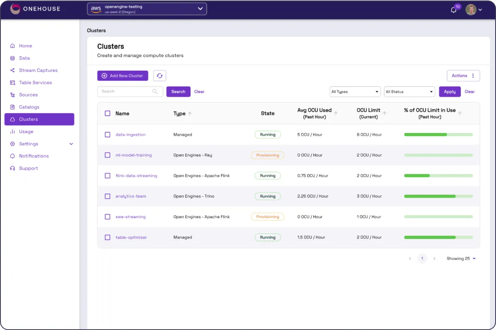Click the Settings gear icon in sidebar

12,144
